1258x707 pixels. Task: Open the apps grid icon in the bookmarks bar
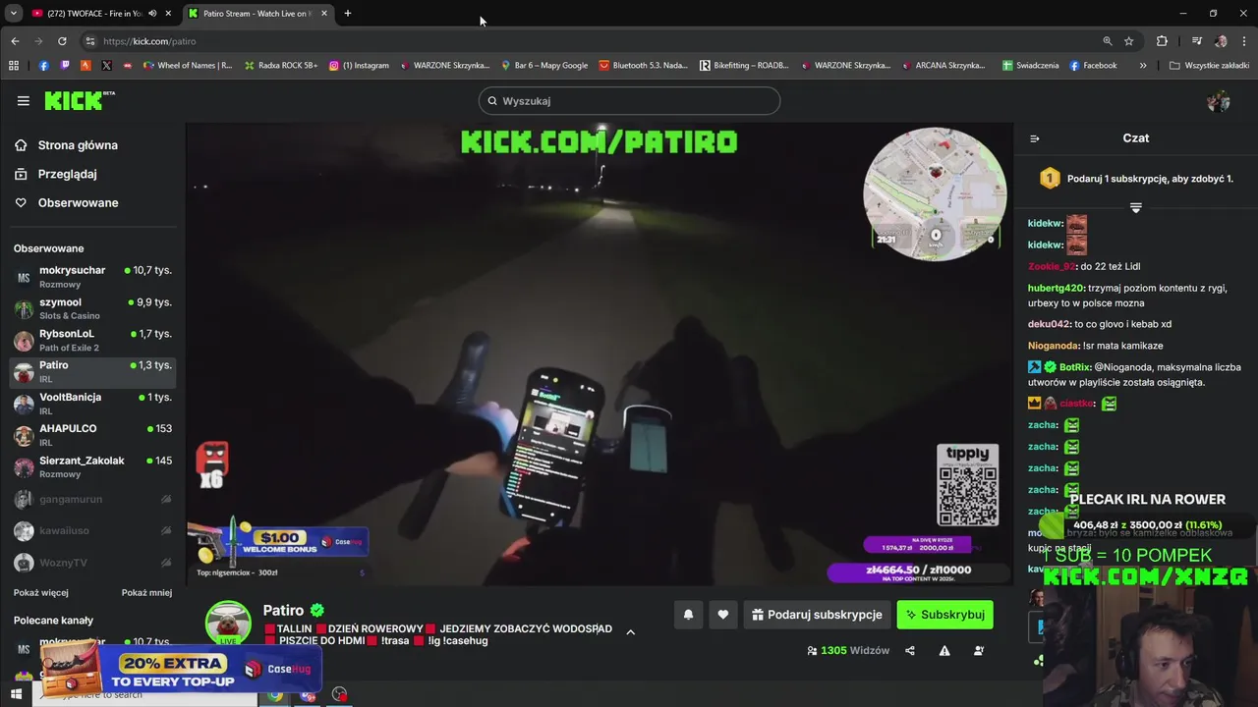[x=14, y=66]
